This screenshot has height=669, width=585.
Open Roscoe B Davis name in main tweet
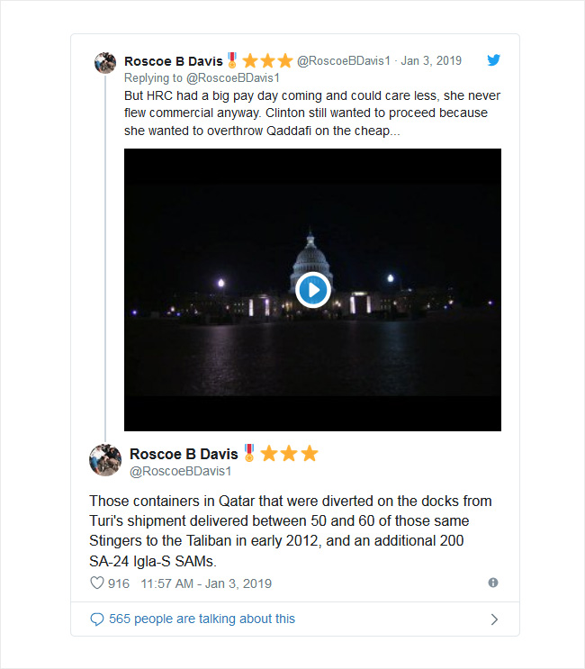coord(184,454)
